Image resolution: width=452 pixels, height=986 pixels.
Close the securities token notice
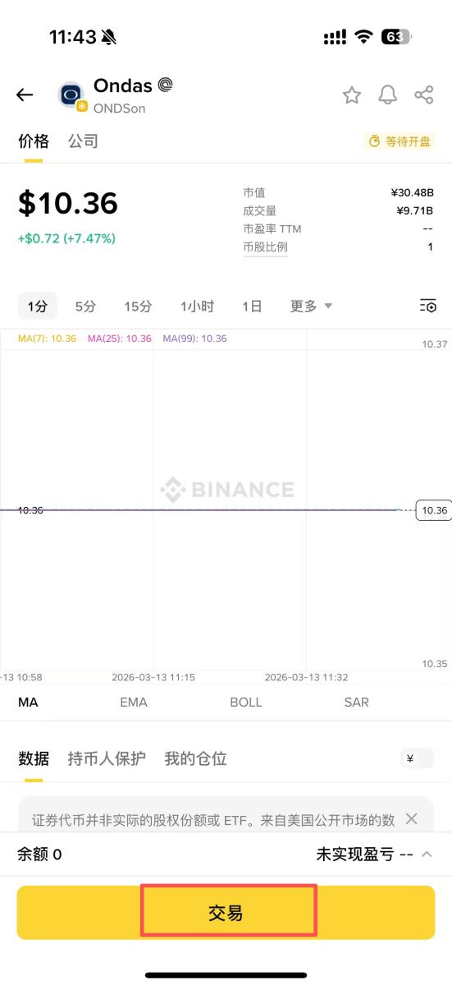[x=412, y=818]
